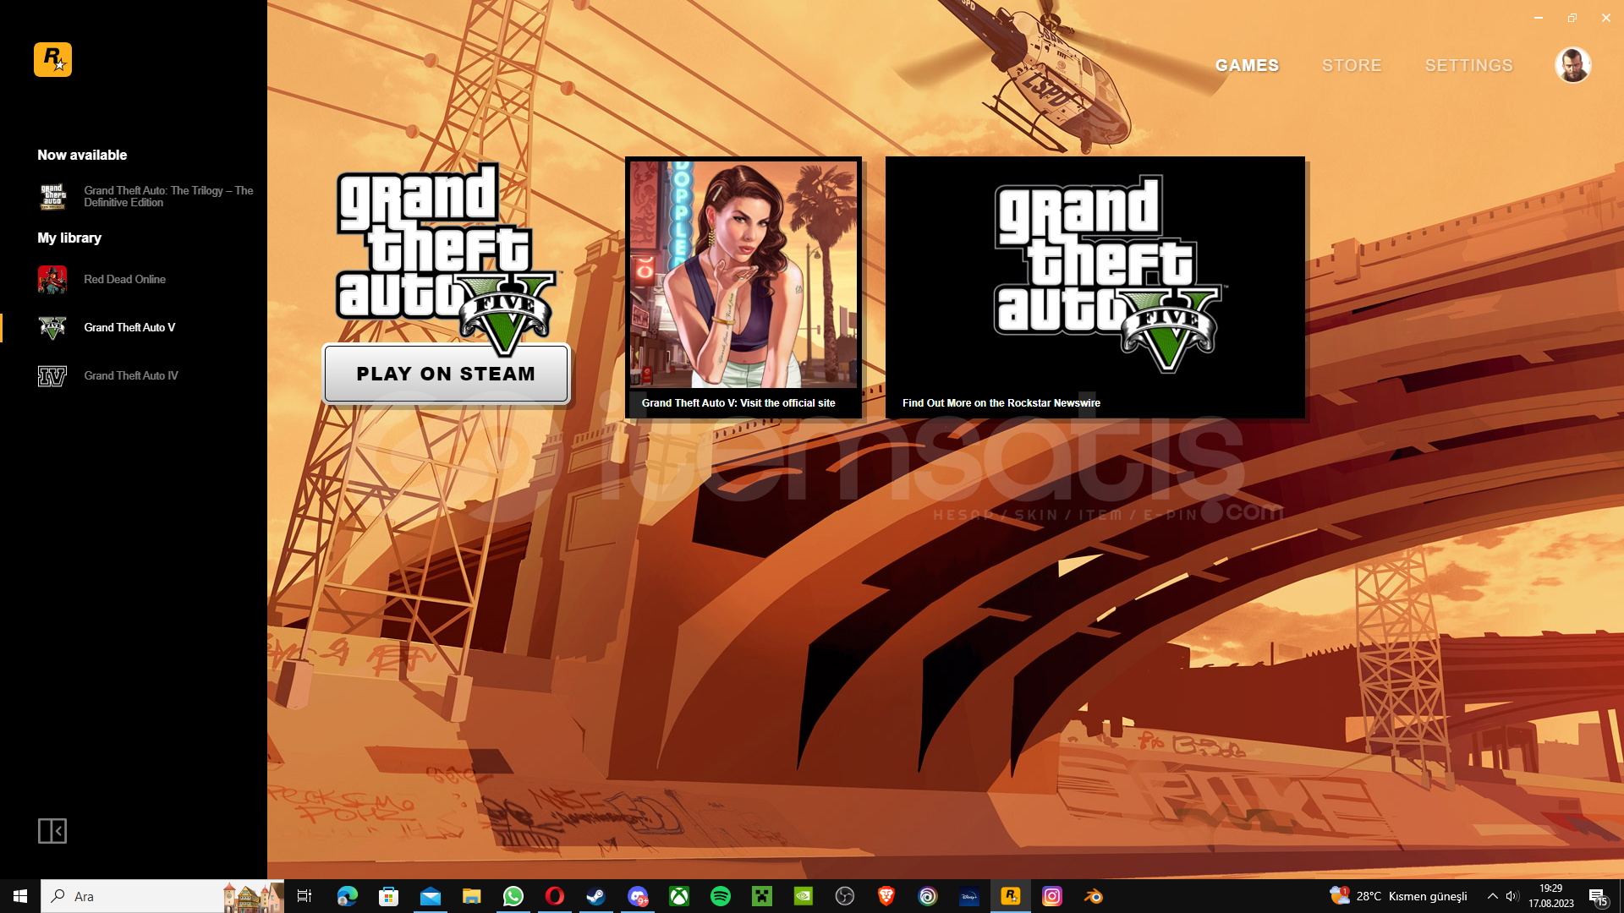
Task: Click the GTA V sidebar icon
Action: click(x=52, y=327)
